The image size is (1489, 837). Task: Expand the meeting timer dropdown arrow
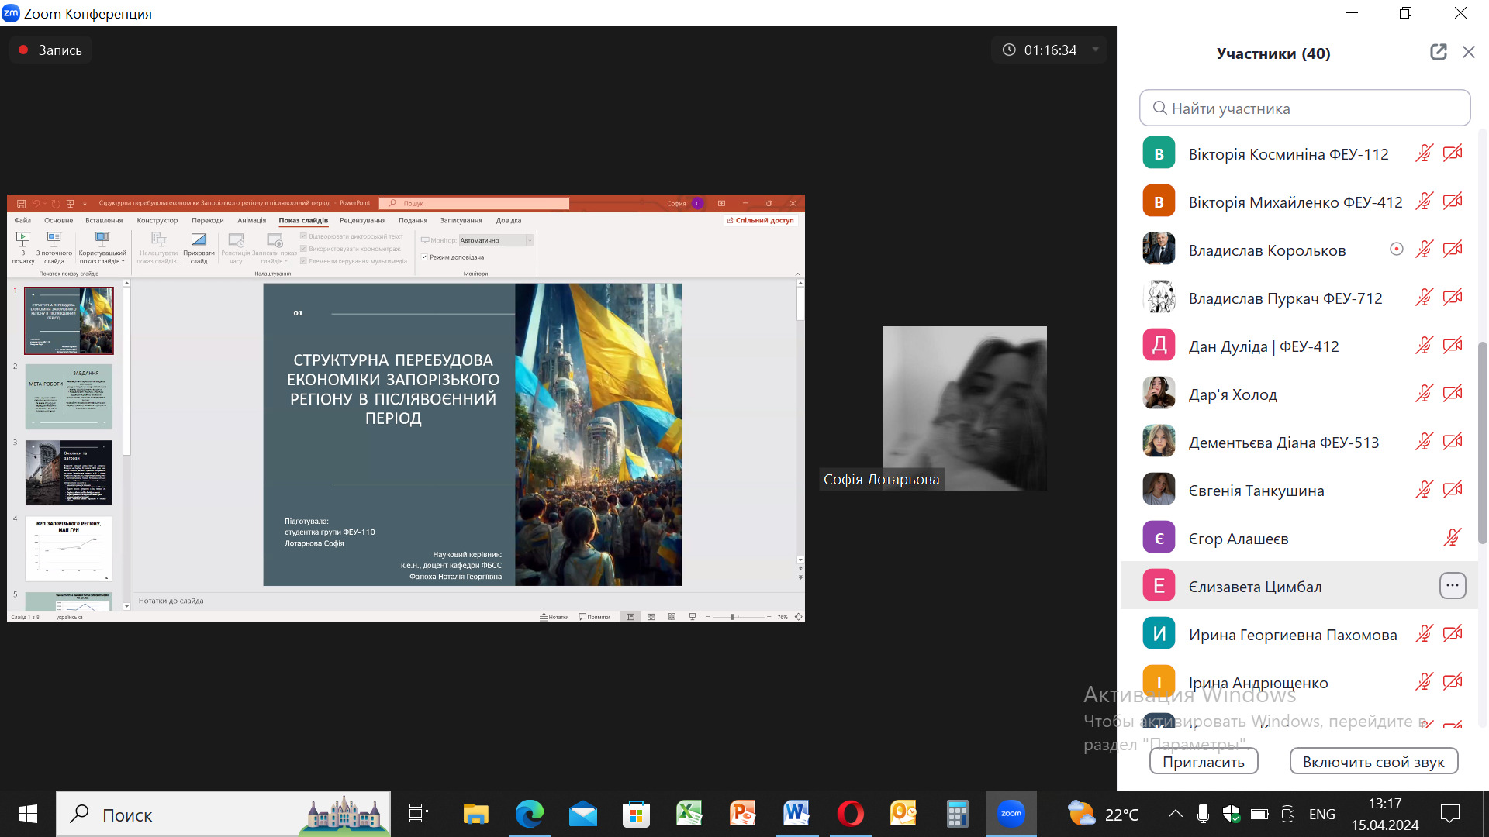click(x=1095, y=50)
